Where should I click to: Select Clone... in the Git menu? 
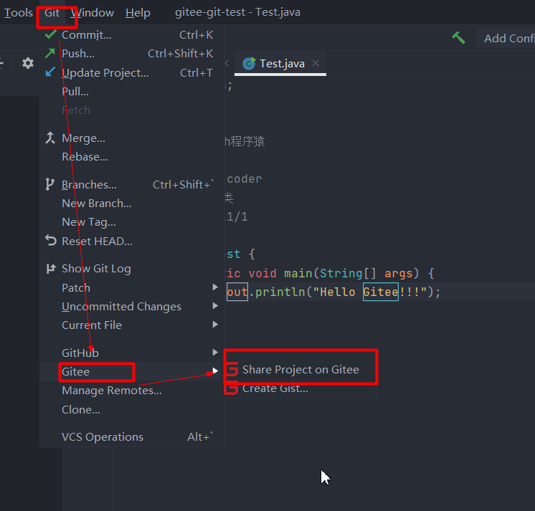click(x=133, y=410)
